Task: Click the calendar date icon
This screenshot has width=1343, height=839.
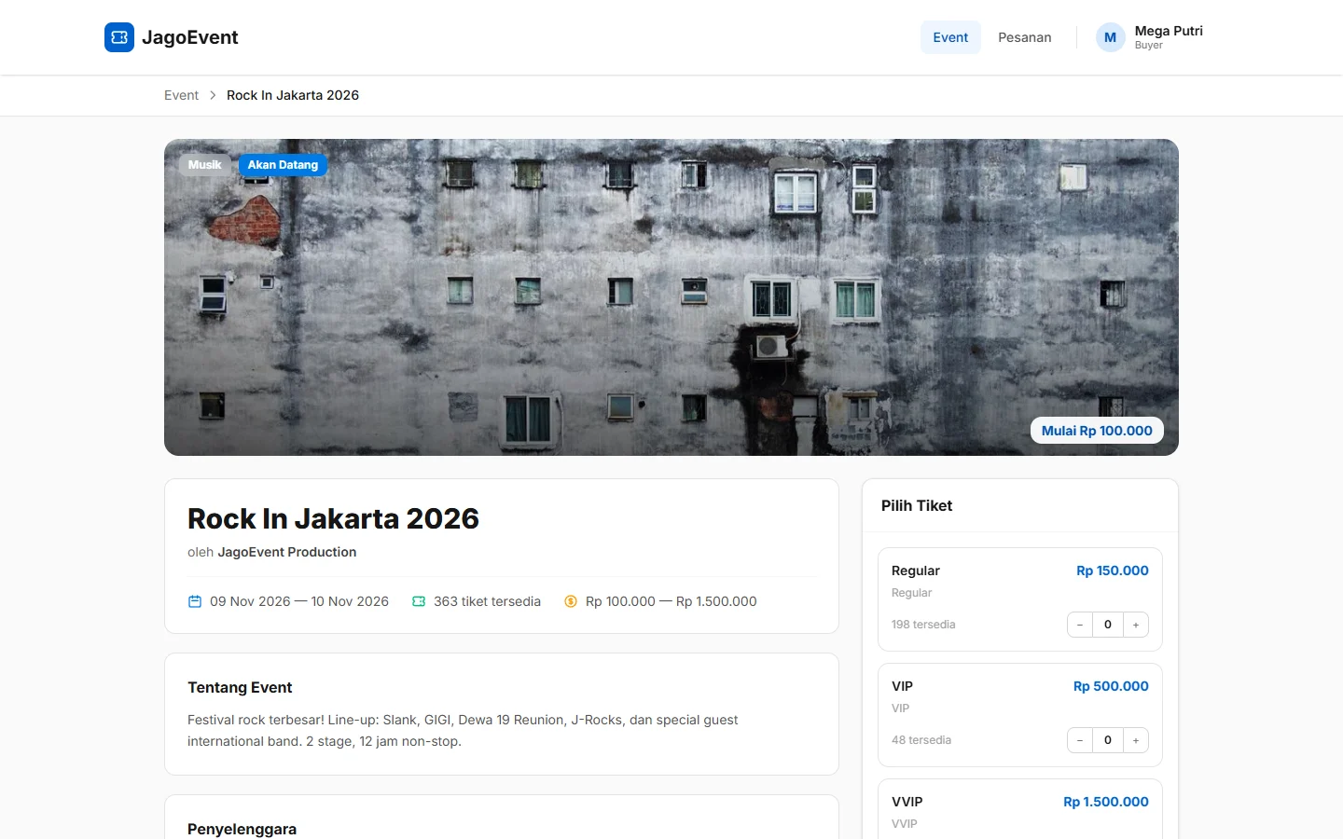Action: 195,601
